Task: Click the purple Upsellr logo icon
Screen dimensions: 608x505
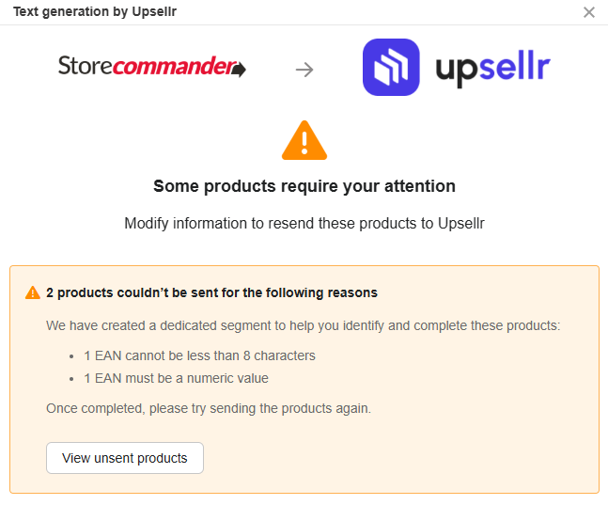Action: coord(391,68)
